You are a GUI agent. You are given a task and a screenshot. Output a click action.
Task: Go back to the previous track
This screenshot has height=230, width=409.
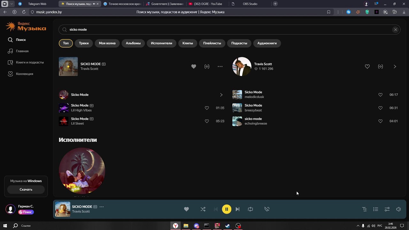click(216, 209)
